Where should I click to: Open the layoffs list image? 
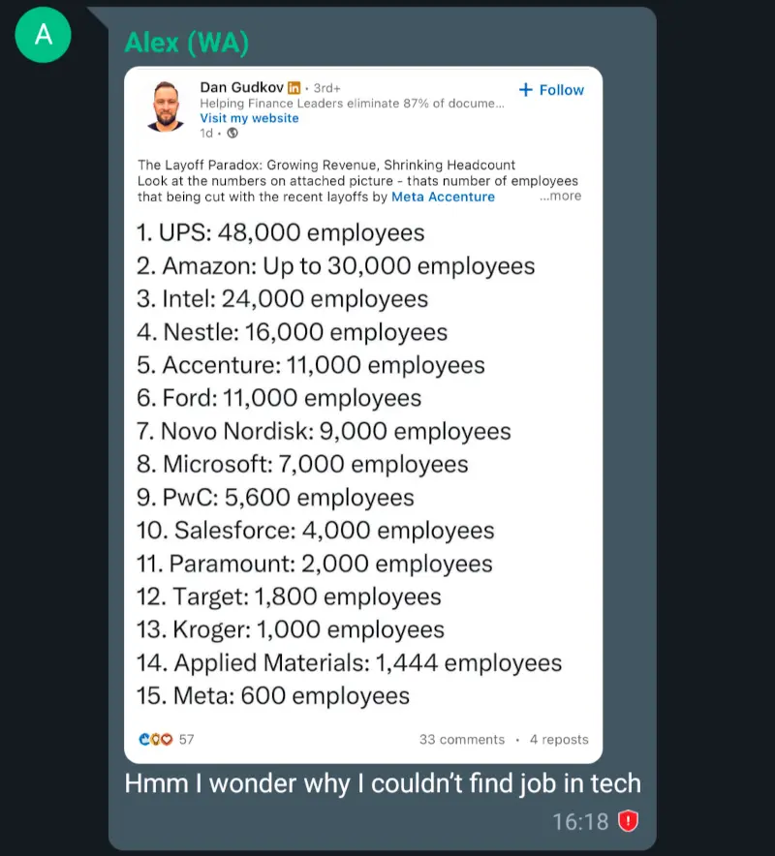[362, 465]
